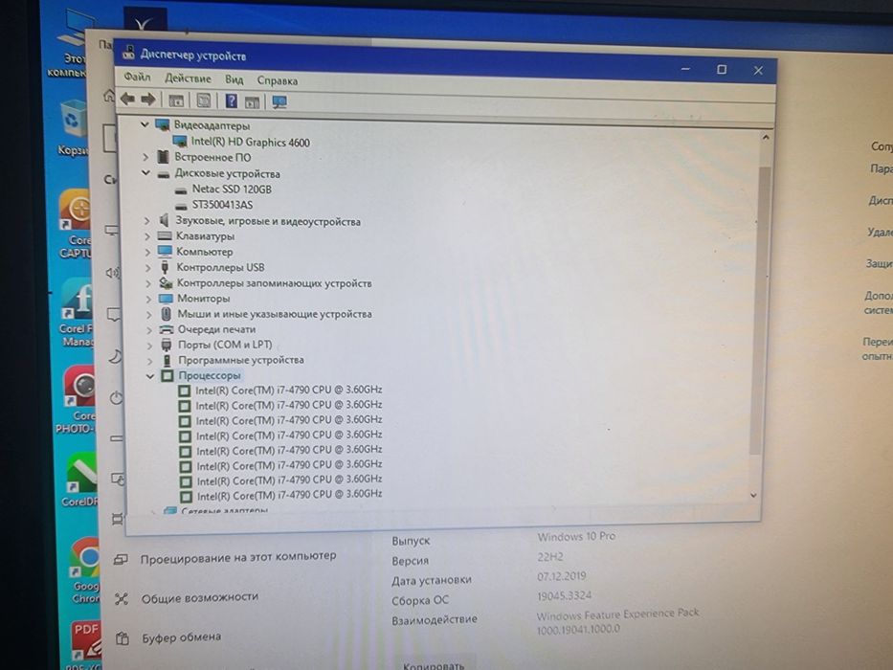This screenshot has width=893, height=670.
Task: Click the Видеоадаптеры display adapter icon
Action: (x=163, y=124)
